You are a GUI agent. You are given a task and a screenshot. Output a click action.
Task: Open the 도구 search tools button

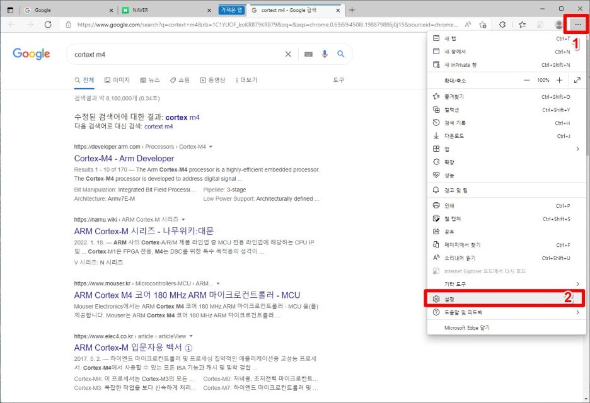338,80
